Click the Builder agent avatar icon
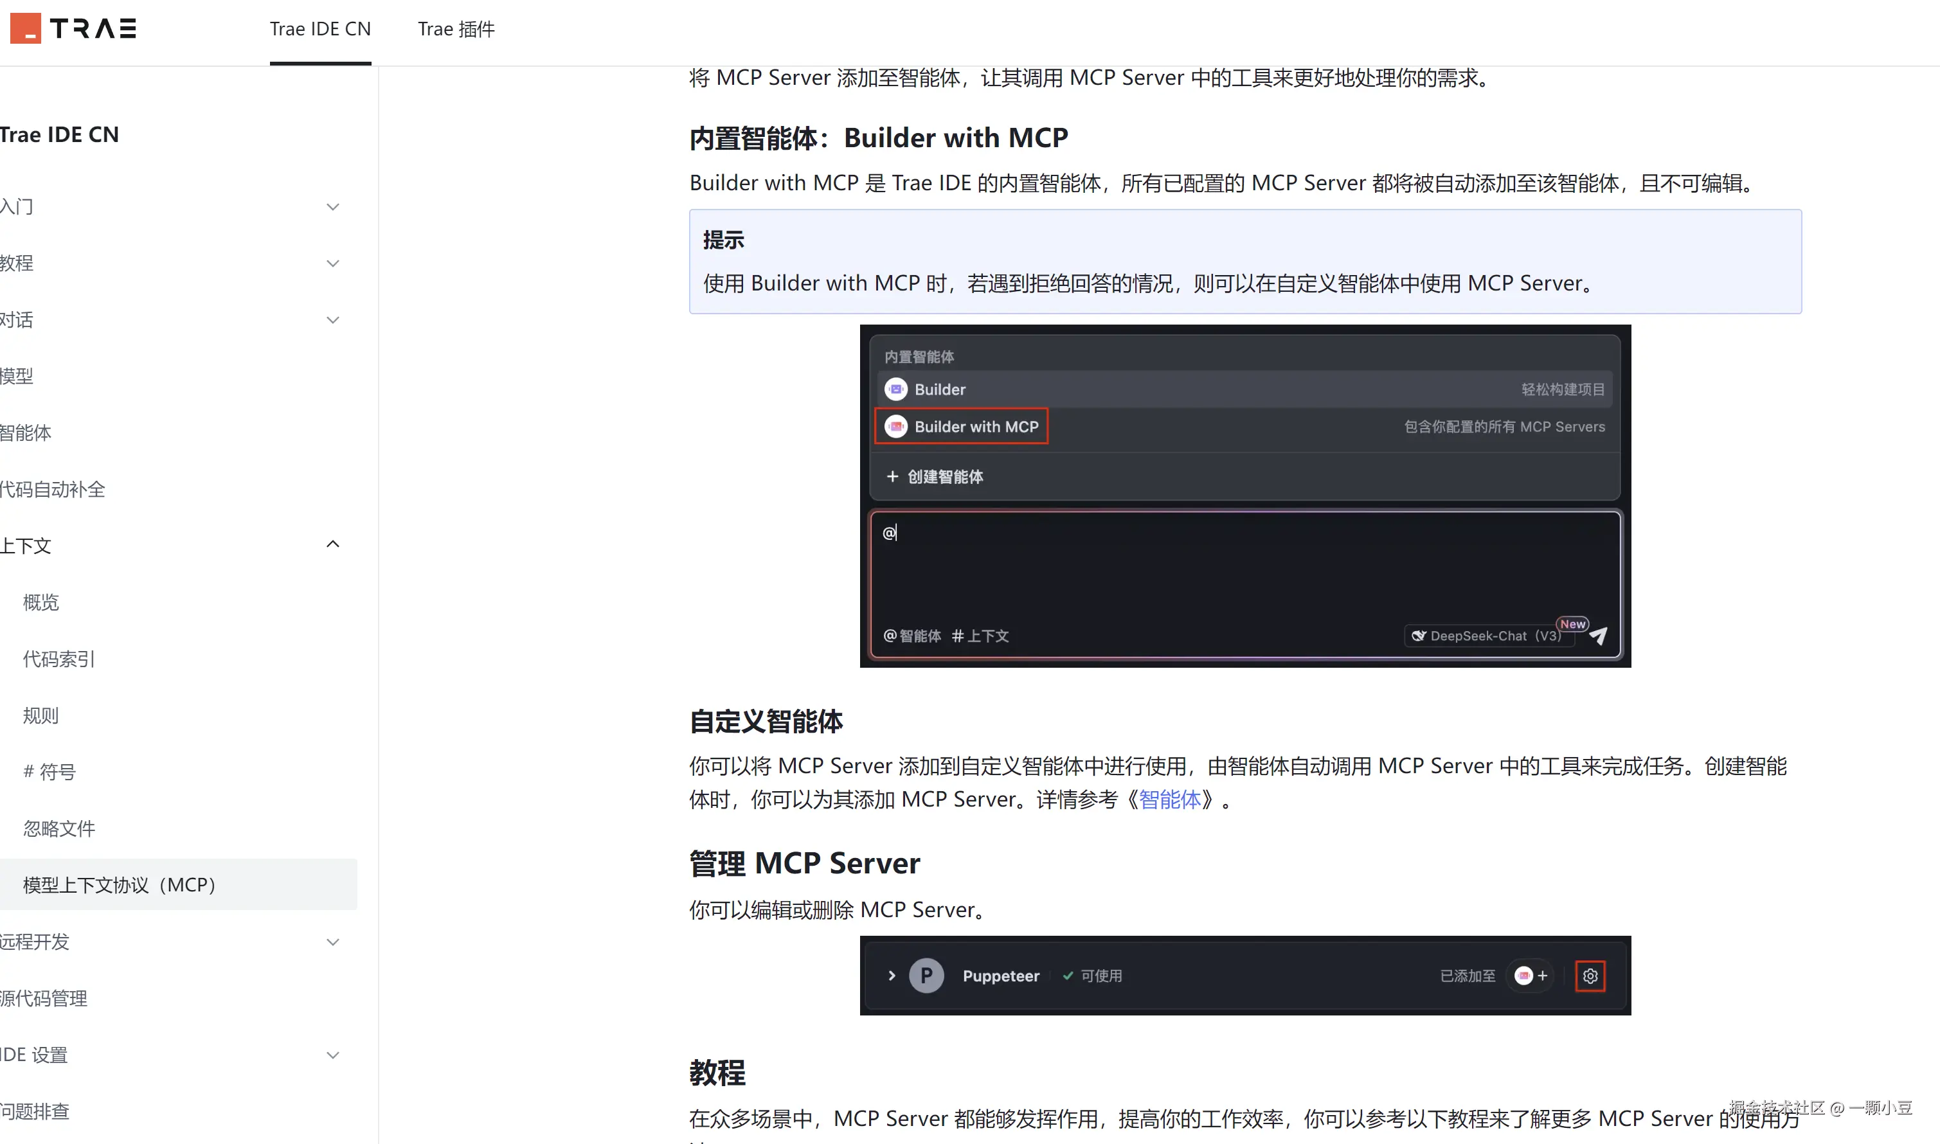Screen dimensions: 1940x1144 pos(895,389)
